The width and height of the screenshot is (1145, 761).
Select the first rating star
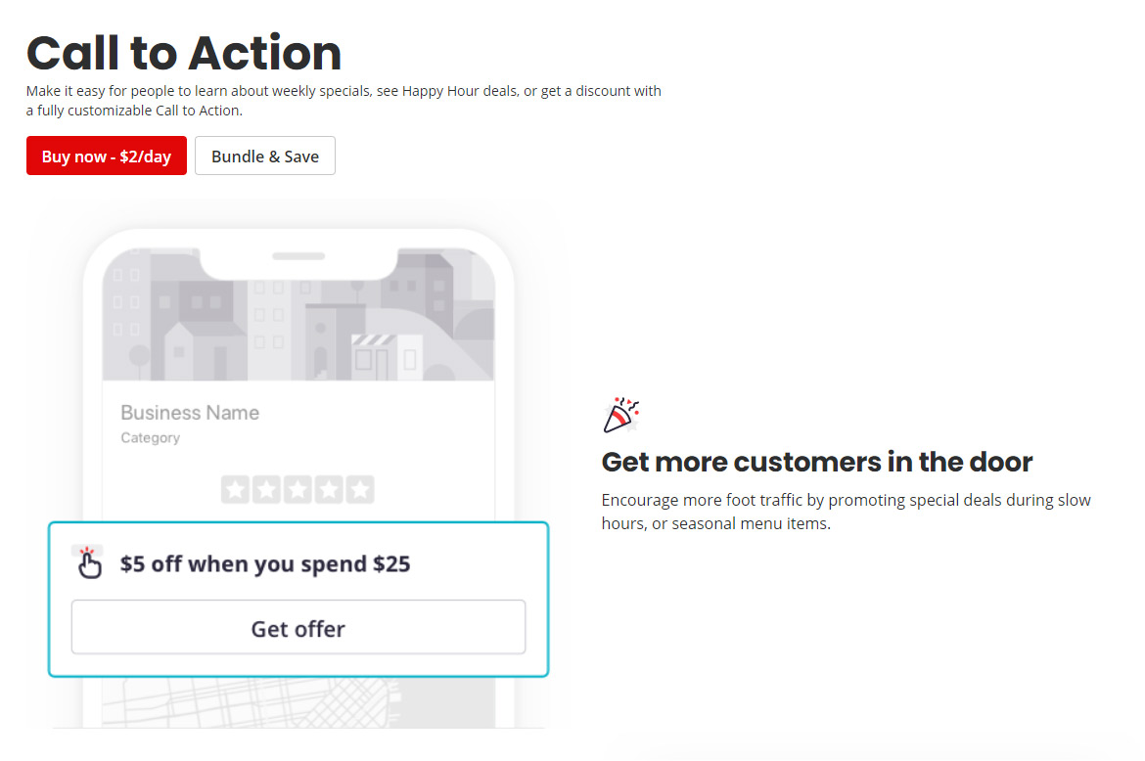tap(235, 490)
